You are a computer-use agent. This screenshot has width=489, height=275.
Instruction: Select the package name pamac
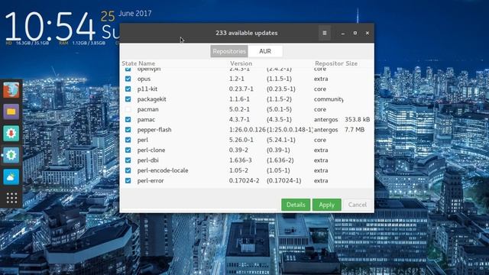(x=146, y=120)
